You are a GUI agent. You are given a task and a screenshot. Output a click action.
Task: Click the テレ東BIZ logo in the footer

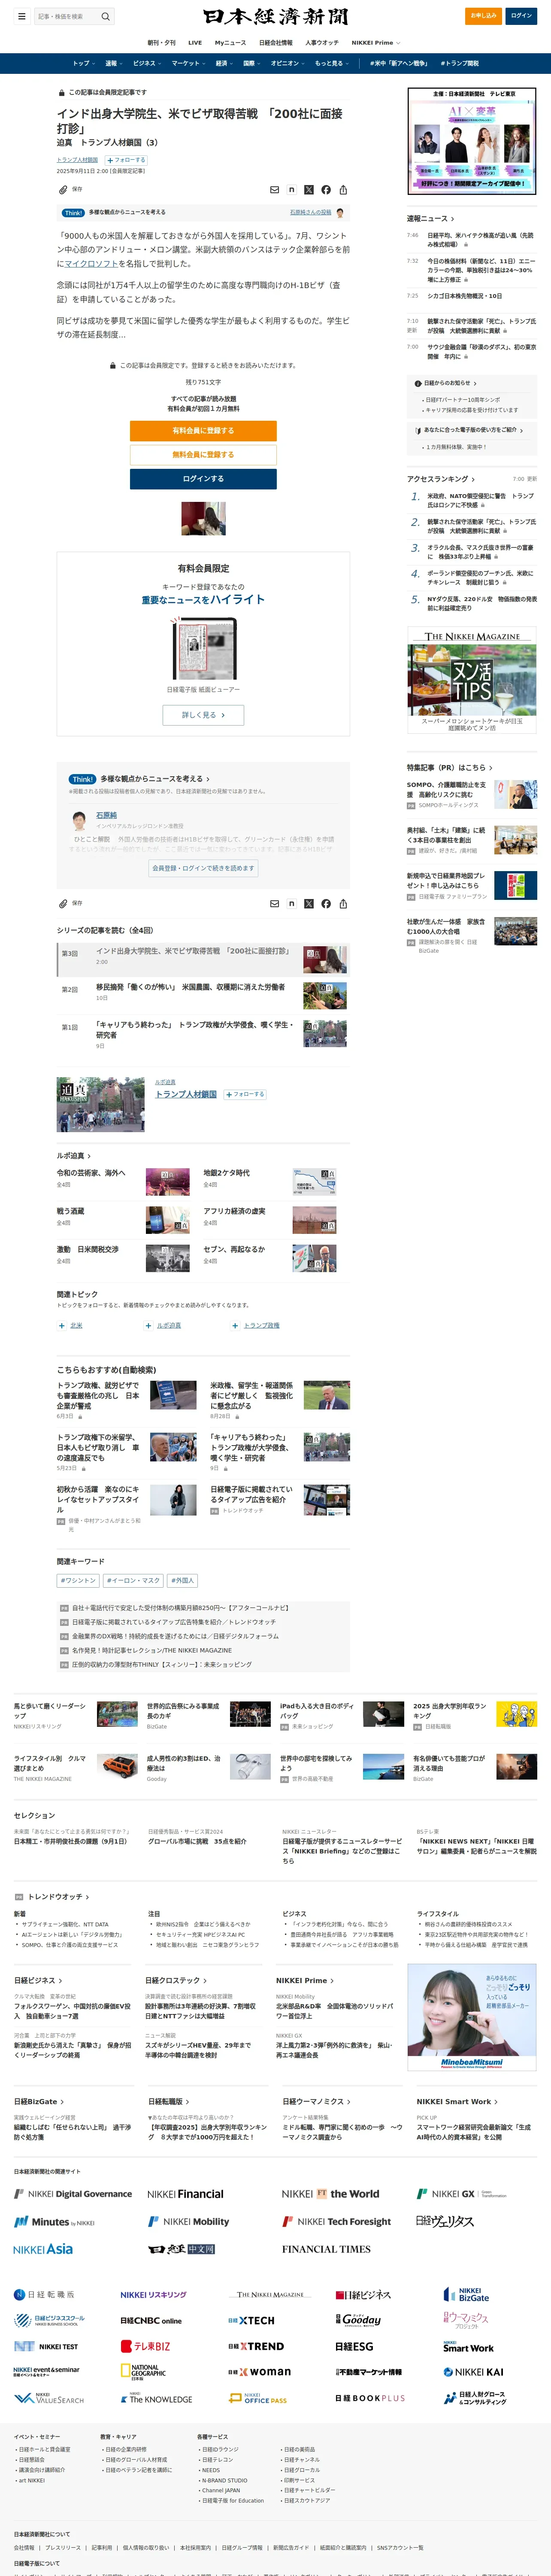pos(146,2346)
